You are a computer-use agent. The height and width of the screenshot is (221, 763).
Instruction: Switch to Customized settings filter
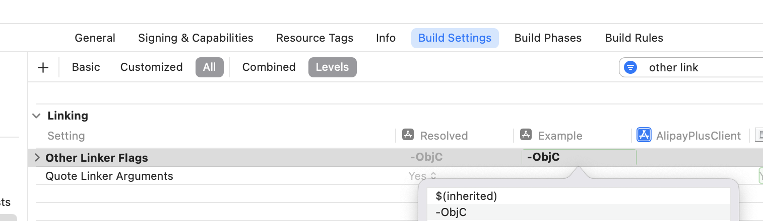[151, 67]
